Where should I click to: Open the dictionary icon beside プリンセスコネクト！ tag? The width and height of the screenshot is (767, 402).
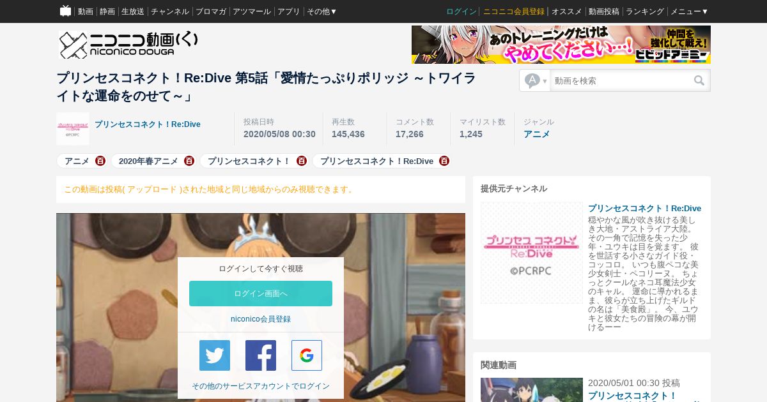[x=302, y=161]
